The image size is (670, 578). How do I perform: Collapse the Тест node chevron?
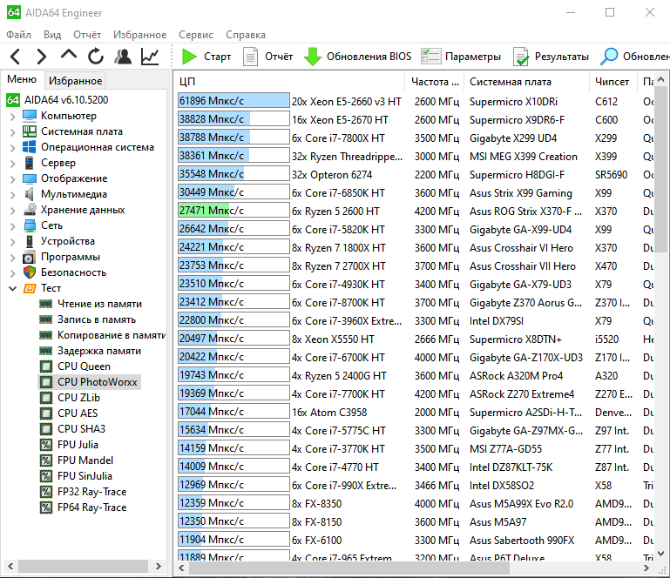tap(13, 289)
